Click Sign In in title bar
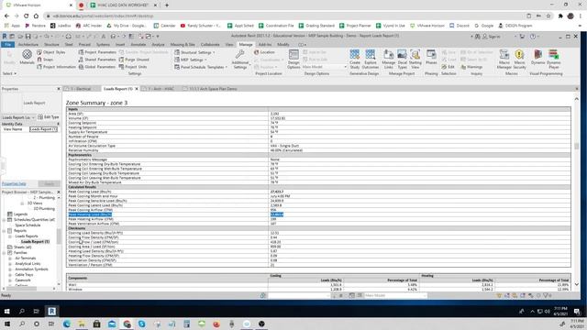587x330 pixels. pos(491,37)
